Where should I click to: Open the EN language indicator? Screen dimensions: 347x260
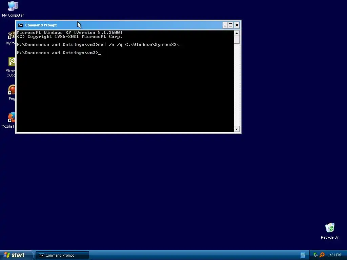tap(303, 255)
